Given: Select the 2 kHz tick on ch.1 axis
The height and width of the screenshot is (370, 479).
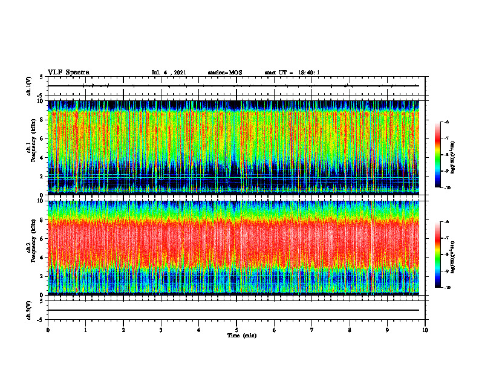Looking at the screenshot, I should (x=42, y=177).
